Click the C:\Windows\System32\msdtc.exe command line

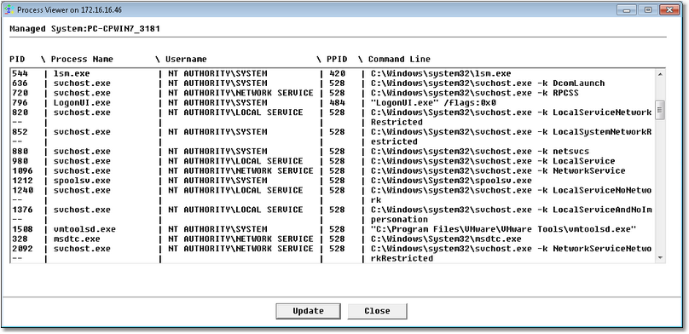point(446,239)
